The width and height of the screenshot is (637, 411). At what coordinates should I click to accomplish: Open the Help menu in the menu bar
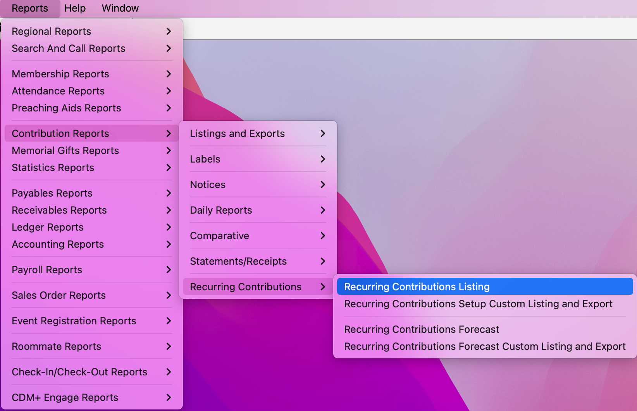tap(75, 8)
